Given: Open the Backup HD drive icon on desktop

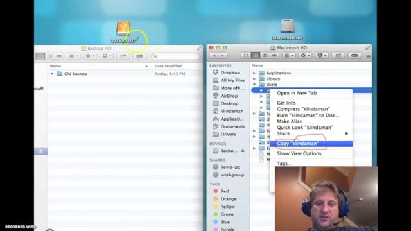Looking at the screenshot, I should (x=123, y=28).
